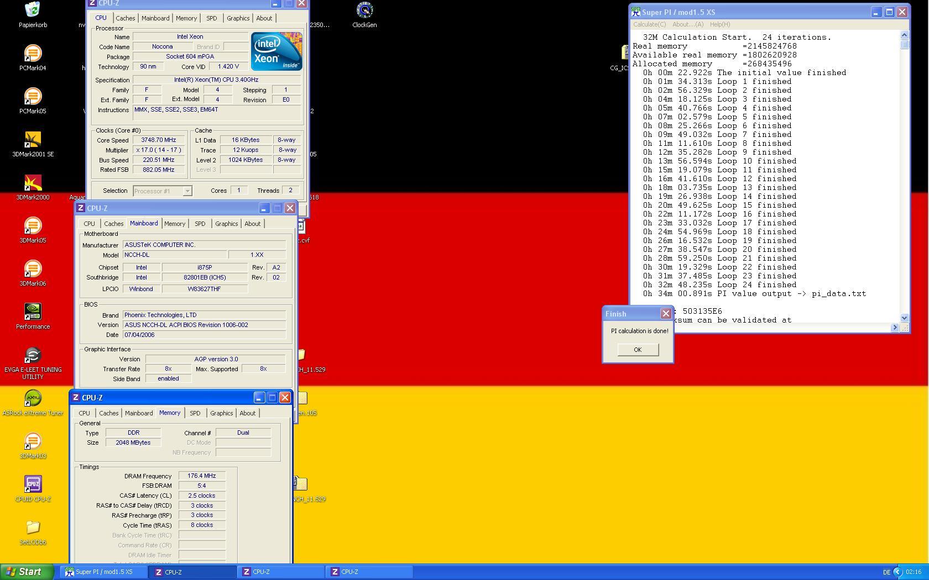Launch EVGA E-LEET Tuning Utility icon

(33, 355)
